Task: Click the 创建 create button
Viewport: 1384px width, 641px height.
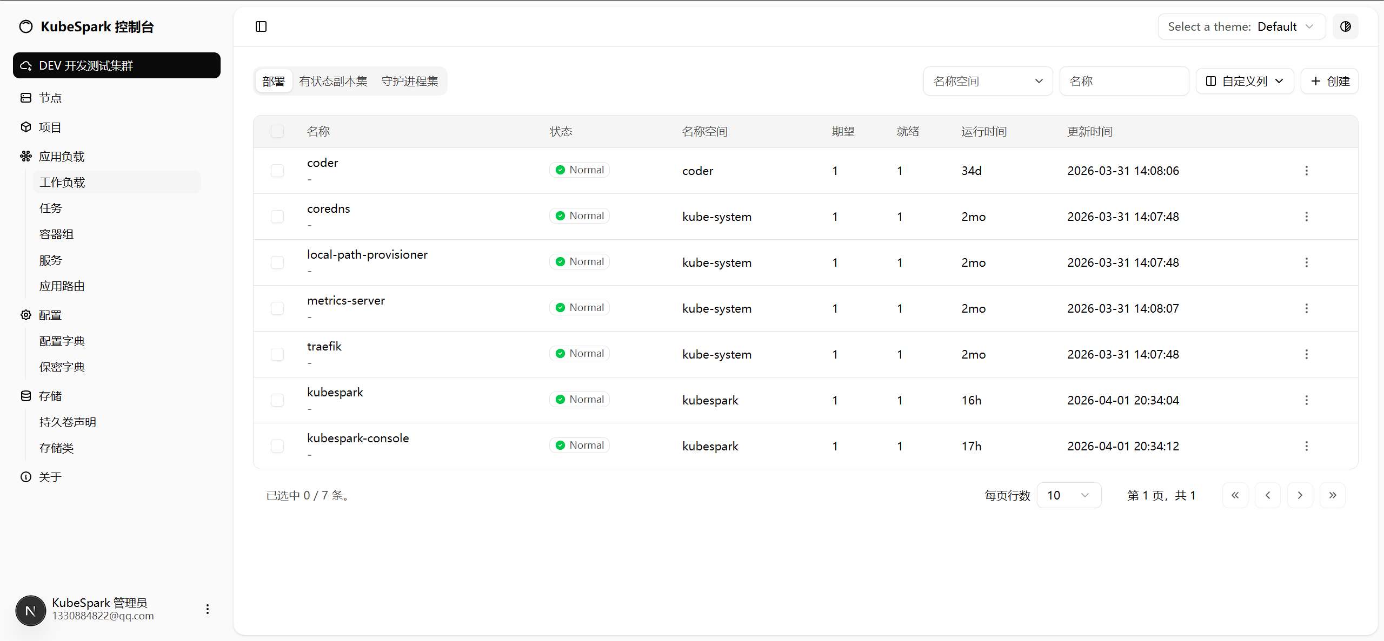Action: click(1329, 81)
